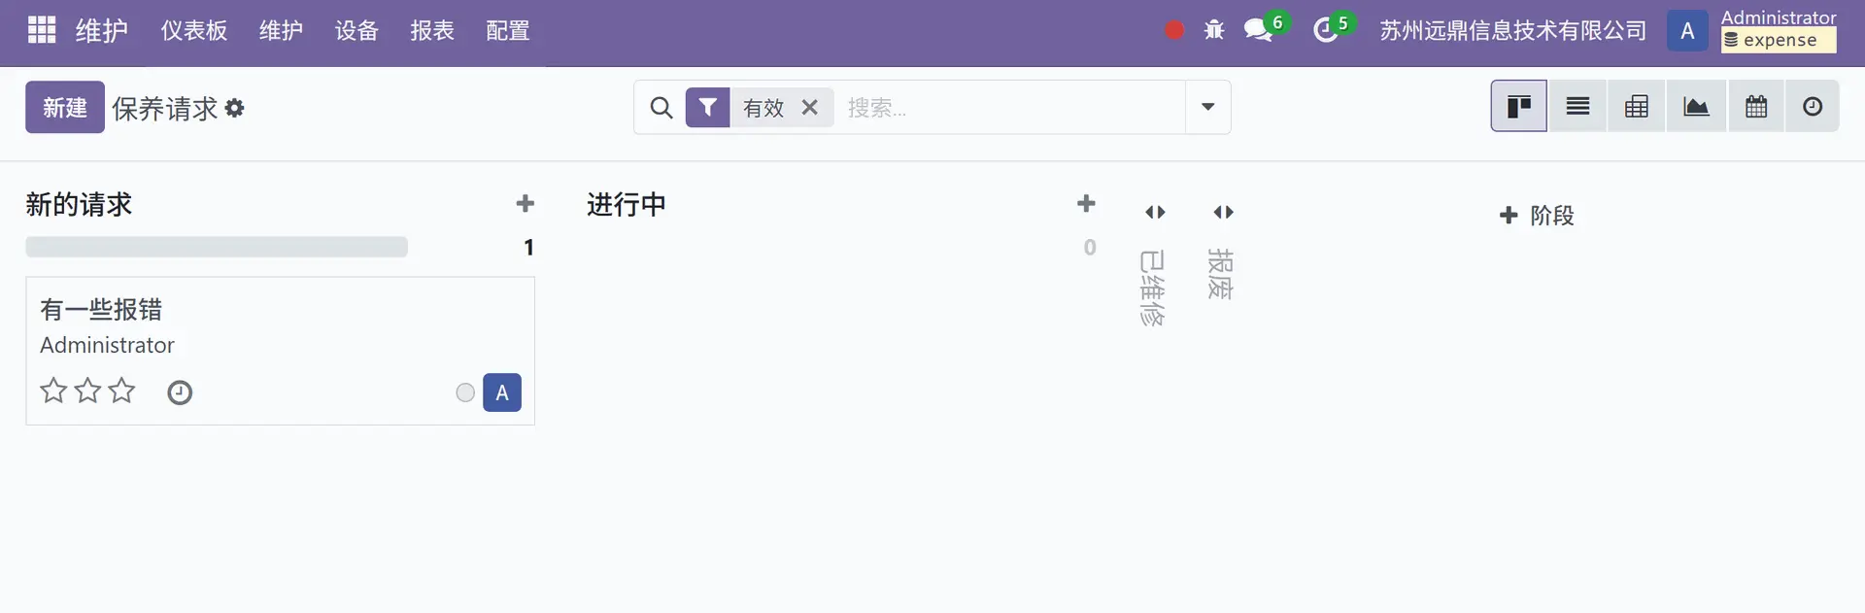Viewport: 1865px width, 613px height.
Task: Click the 新的请求 column title
Action: [79, 204]
